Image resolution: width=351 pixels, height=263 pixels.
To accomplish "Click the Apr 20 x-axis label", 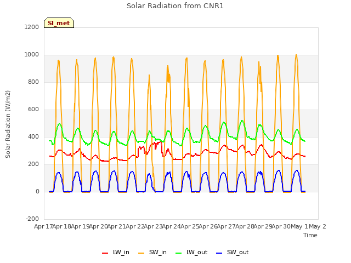I will tap(98, 226).
